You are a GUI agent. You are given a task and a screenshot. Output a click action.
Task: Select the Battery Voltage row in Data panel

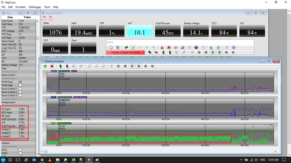click(x=18, y=65)
